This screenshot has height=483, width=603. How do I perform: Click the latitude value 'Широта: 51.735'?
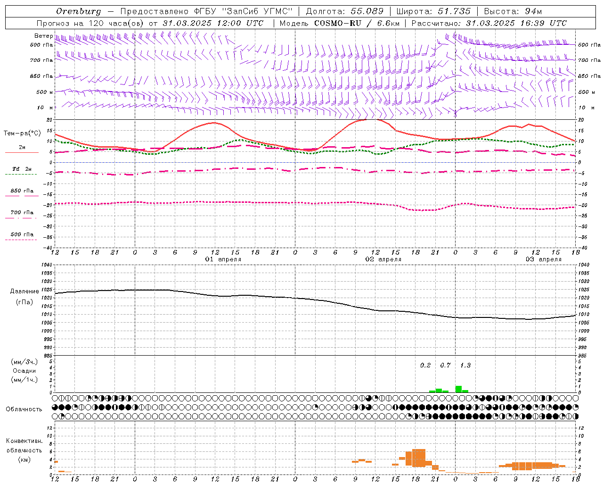[x=433, y=11]
